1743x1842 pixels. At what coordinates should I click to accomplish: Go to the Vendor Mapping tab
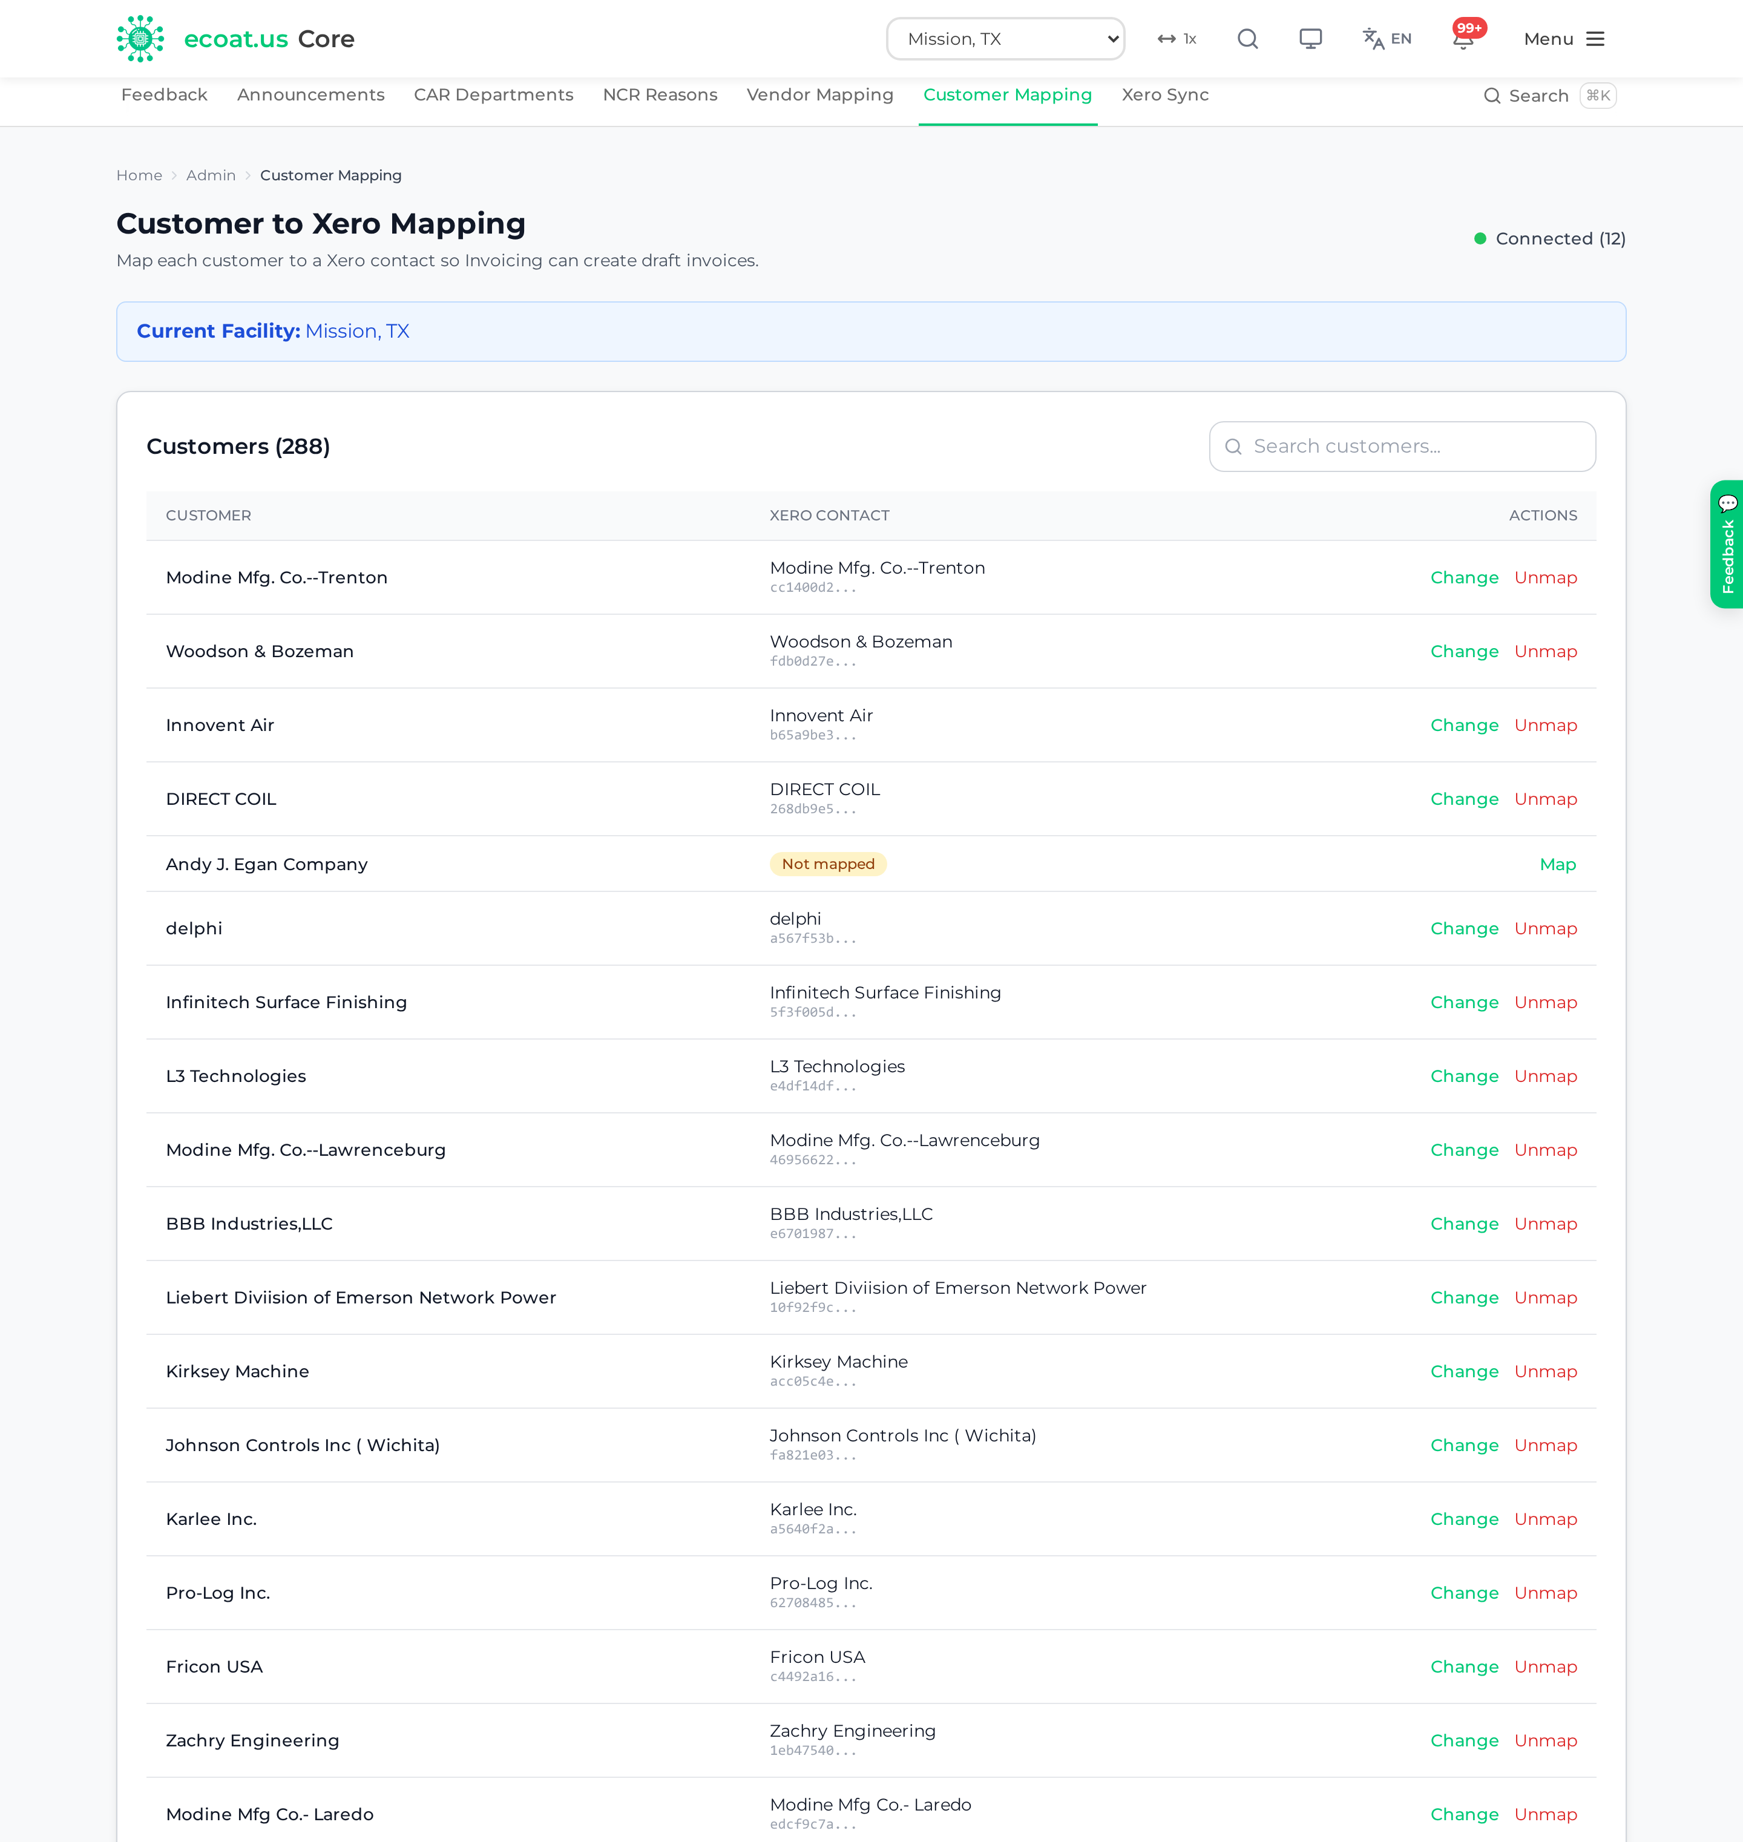[x=819, y=95]
